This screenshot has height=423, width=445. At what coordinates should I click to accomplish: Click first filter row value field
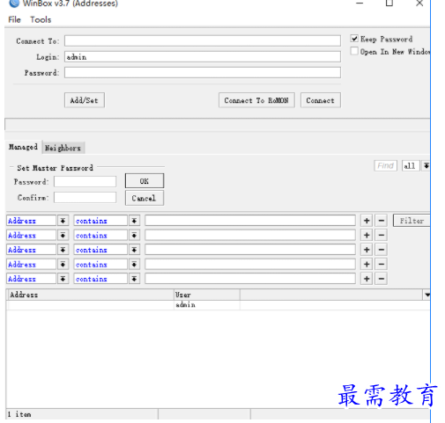pyautogui.click(x=250, y=221)
